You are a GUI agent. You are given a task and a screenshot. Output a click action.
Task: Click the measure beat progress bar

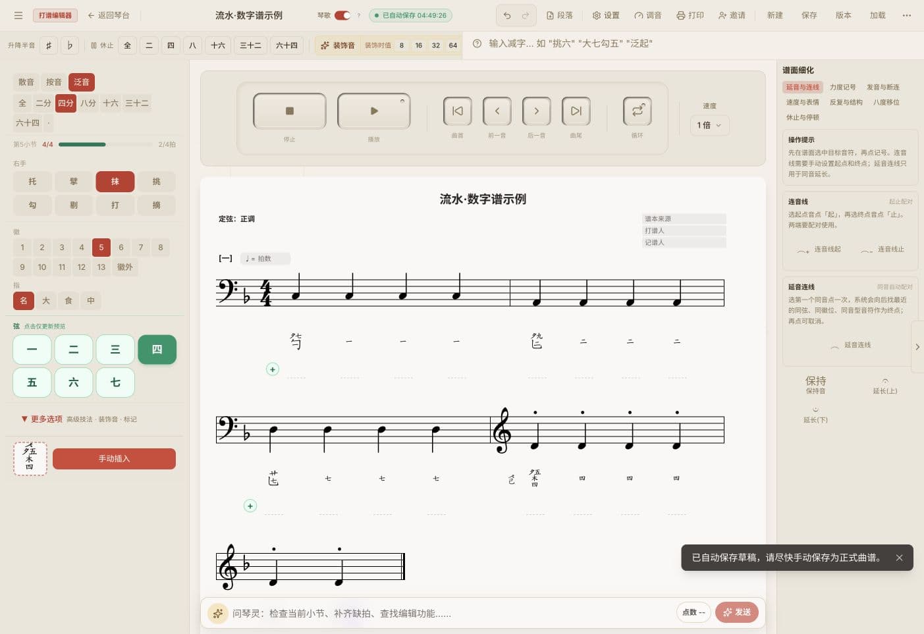click(x=106, y=144)
